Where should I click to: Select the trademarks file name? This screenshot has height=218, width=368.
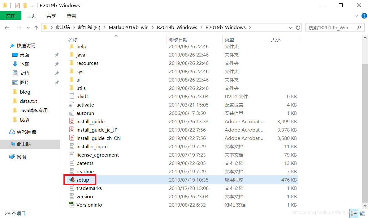click(x=89, y=188)
